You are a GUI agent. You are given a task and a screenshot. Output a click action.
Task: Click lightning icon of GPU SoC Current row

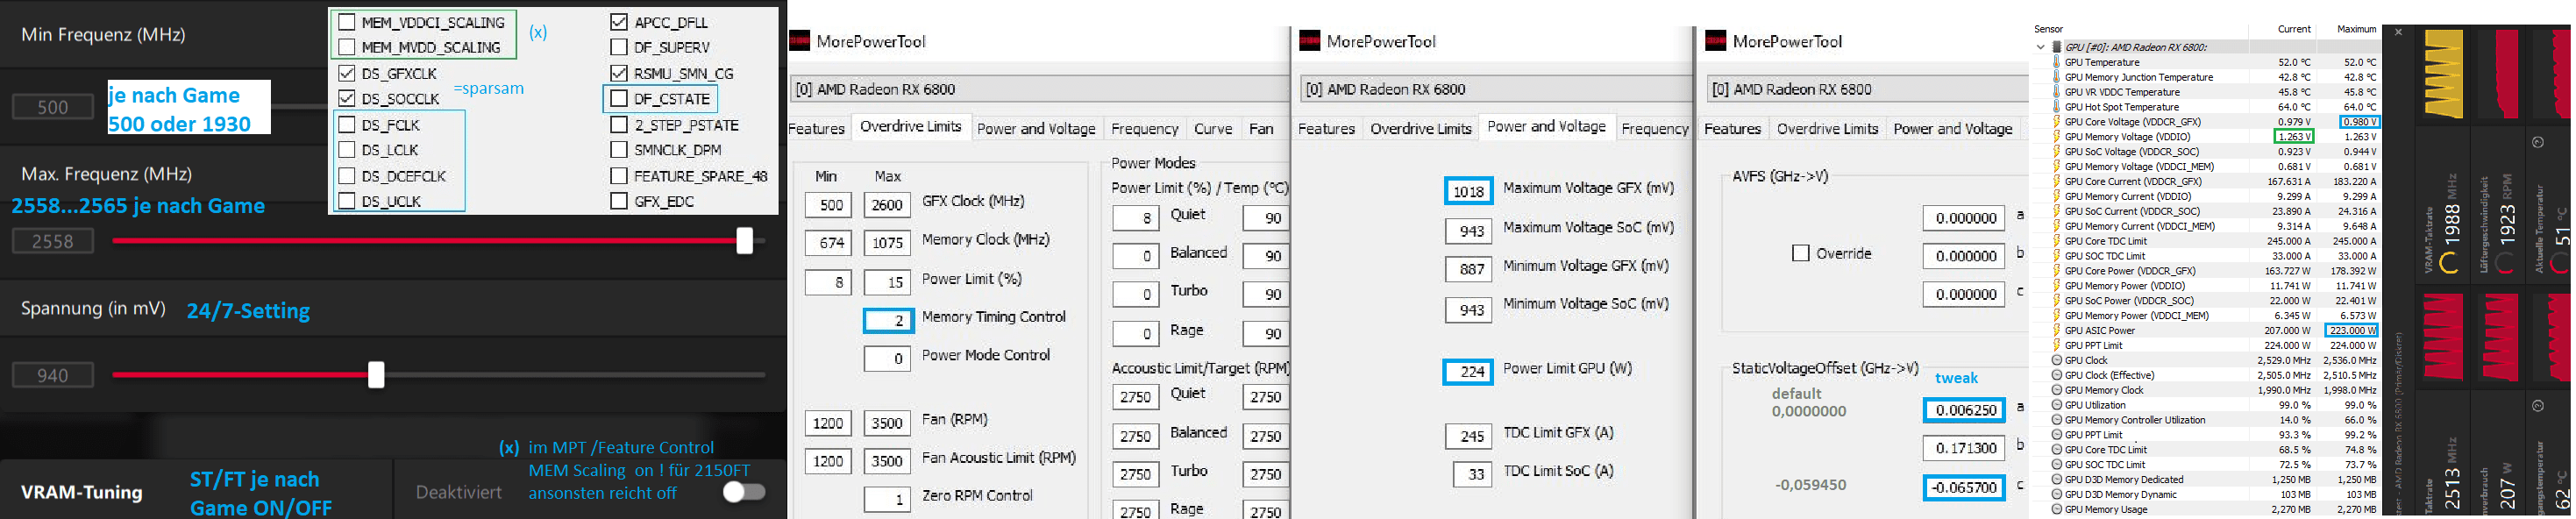pyautogui.click(x=2057, y=211)
